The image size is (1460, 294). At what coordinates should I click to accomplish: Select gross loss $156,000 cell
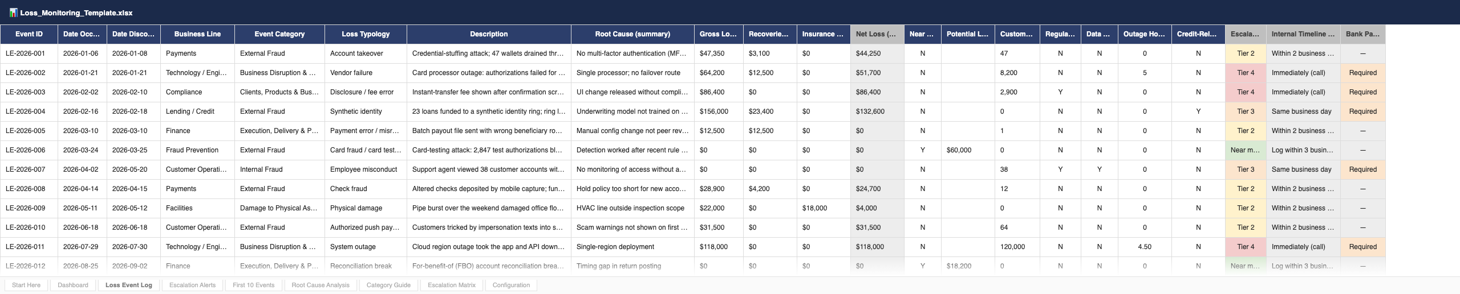click(719, 111)
